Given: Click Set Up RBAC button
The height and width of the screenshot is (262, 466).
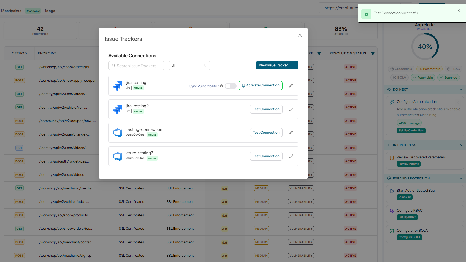Looking at the screenshot, I should (x=407, y=217).
